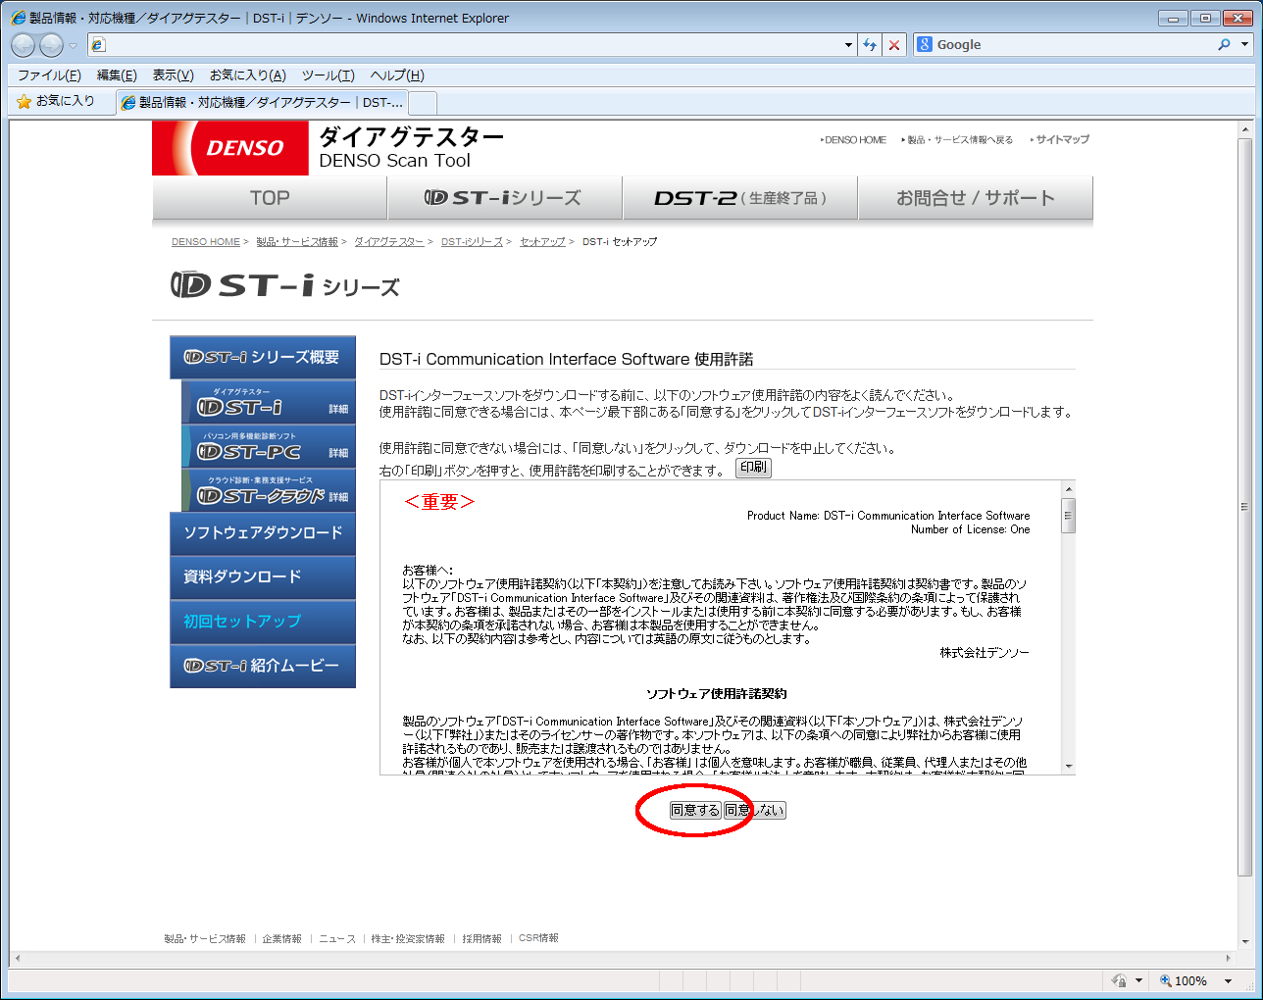Click the 印刷 print button
This screenshot has height=1000, width=1263.
pyautogui.click(x=754, y=468)
